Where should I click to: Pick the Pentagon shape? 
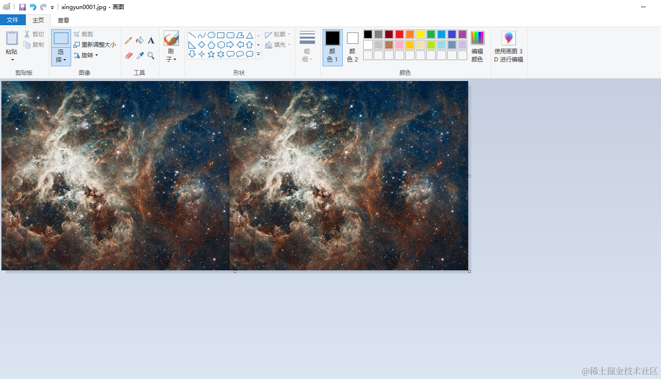[211, 45]
